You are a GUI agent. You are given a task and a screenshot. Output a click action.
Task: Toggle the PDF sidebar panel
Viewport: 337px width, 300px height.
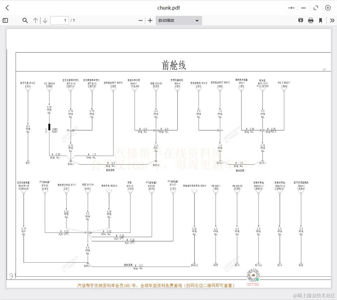tap(5, 20)
